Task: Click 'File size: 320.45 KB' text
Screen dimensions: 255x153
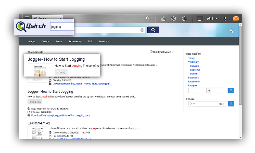Action: (x=63, y=136)
